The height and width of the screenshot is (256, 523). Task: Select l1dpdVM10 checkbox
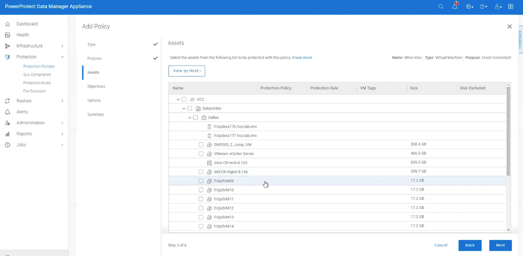pos(201,190)
